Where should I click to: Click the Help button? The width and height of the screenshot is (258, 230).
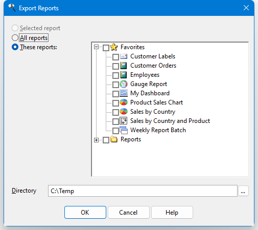pos(172,213)
